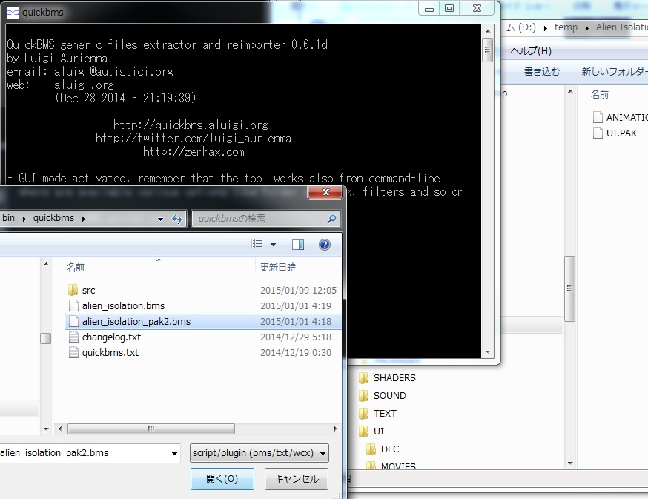Click the alien_isolation.bms file icon

coord(73,306)
